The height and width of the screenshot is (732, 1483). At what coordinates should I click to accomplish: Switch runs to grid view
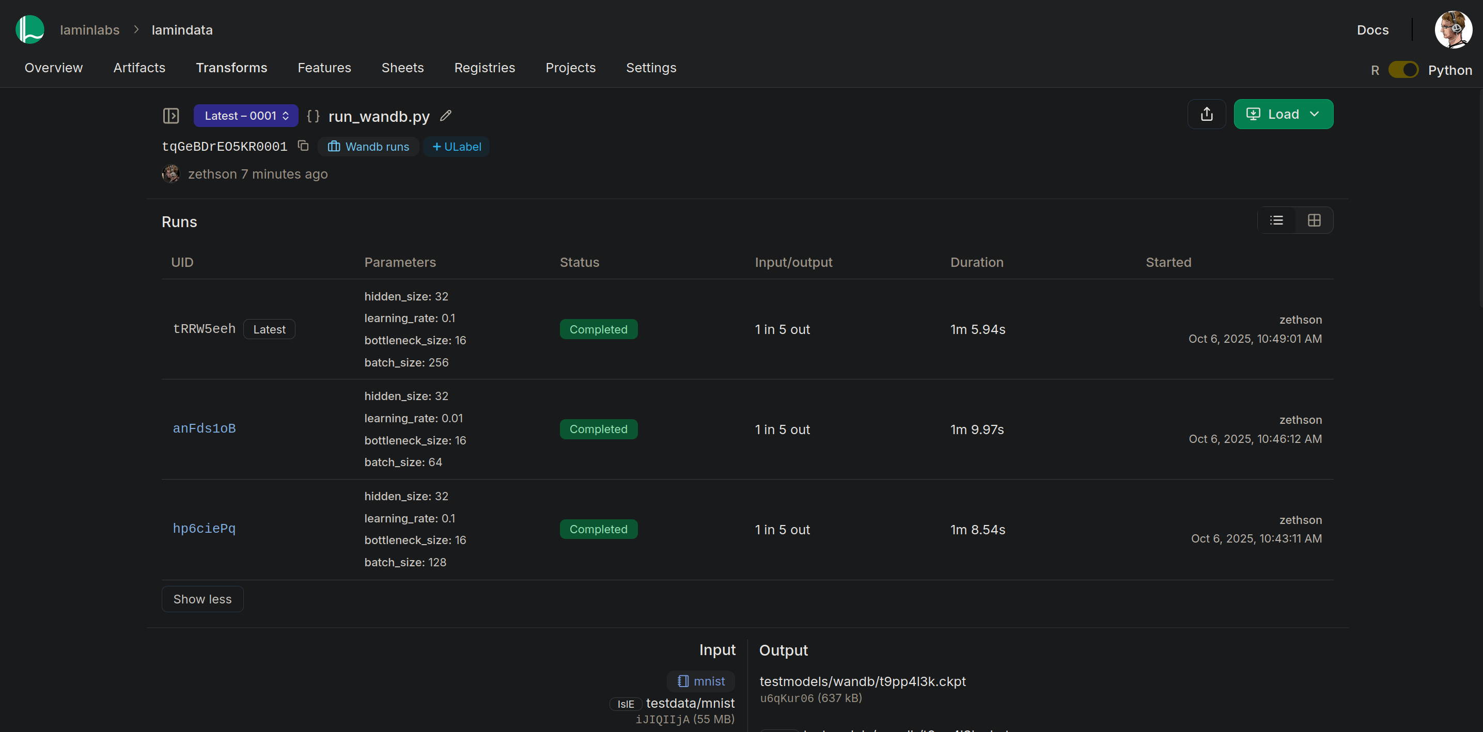[1314, 220]
